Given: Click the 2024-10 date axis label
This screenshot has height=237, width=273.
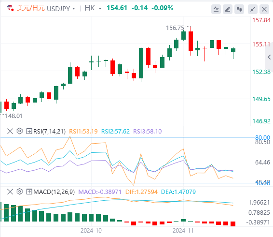Looking at the screenshot, I should (x=91, y=231).
